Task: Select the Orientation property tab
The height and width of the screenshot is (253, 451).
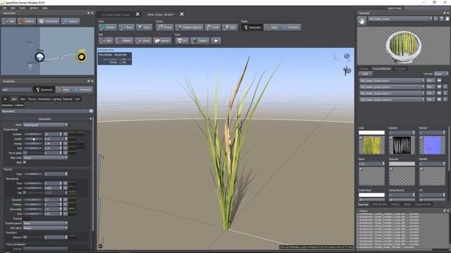Action: (x=44, y=99)
